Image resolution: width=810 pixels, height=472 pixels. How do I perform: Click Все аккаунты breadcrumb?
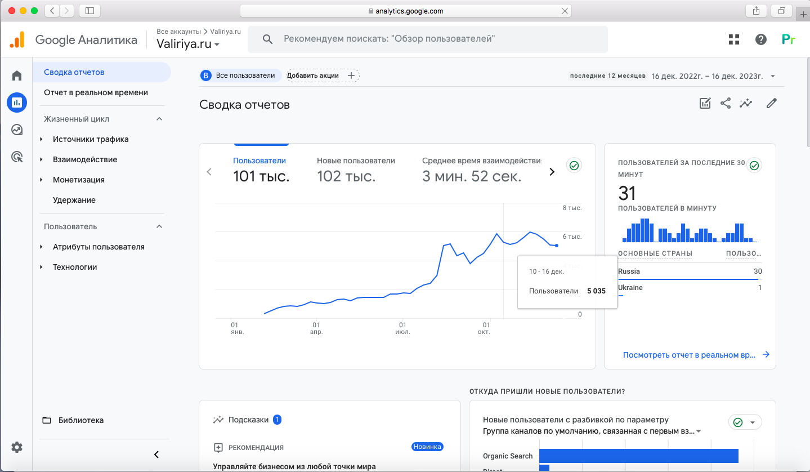point(178,32)
